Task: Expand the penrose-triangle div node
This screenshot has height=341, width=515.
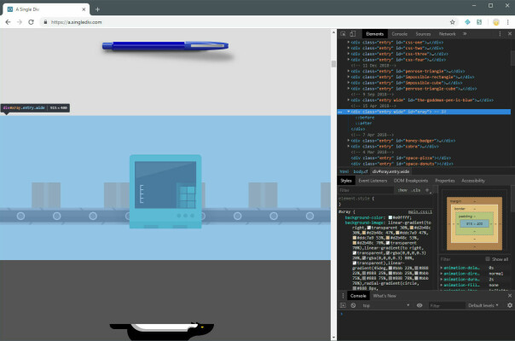Action: point(349,71)
